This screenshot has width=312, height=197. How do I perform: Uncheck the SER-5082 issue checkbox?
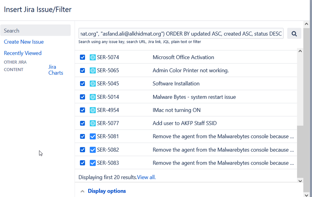pyautogui.click(x=83, y=150)
